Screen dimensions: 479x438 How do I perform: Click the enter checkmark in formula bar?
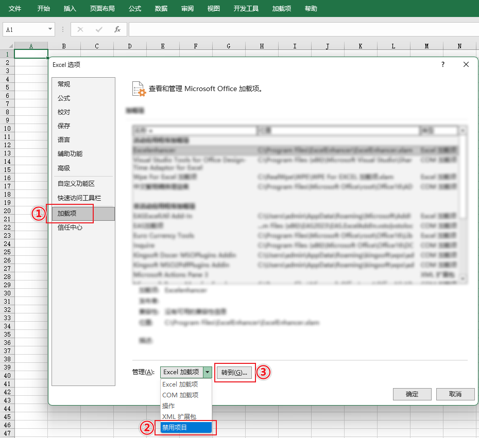(x=98, y=29)
